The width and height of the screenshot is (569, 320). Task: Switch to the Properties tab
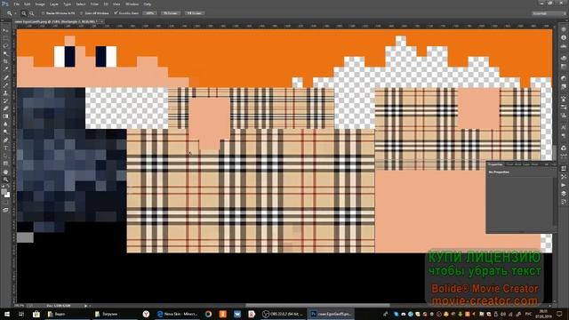pyautogui.click(x=495, y=164)
